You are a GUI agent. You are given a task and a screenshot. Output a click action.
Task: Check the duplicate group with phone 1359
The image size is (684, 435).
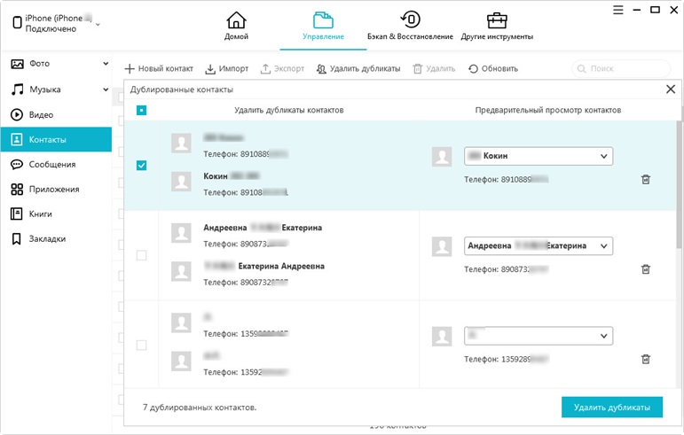click(x=141, y=345)
